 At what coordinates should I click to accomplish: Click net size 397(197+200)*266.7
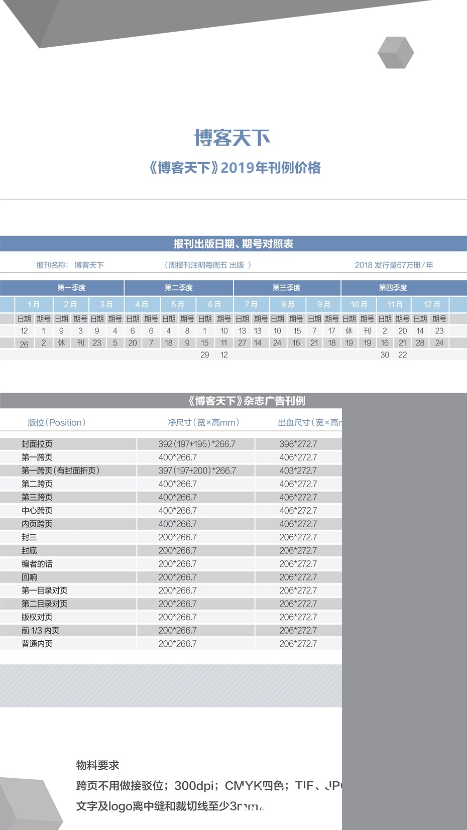197,470
